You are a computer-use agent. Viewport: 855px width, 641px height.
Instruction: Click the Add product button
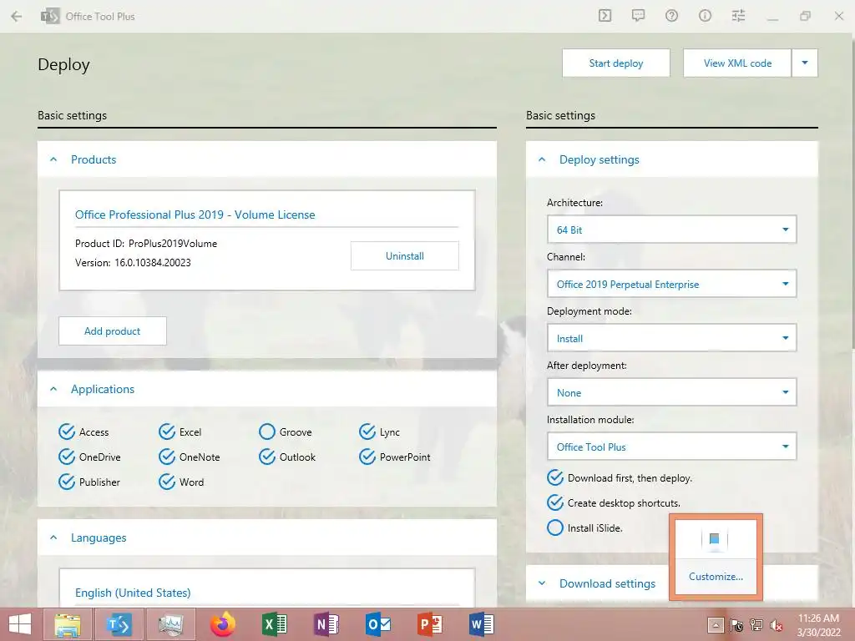(113, 331)
